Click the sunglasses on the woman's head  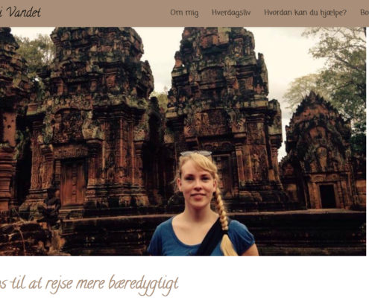(x=196, y=153)
